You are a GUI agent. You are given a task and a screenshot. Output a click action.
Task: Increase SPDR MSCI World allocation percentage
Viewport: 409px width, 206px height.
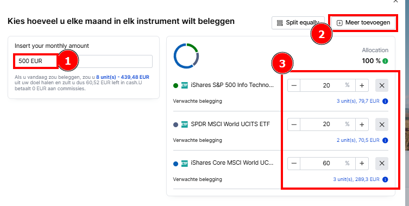(362, 124)
